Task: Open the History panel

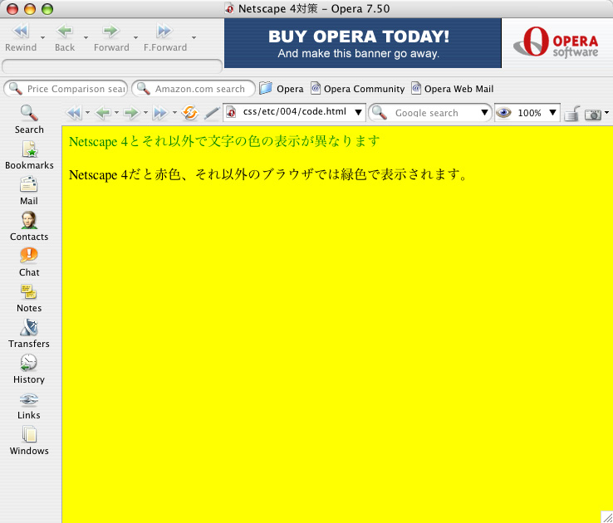Action: coord(29,369)
